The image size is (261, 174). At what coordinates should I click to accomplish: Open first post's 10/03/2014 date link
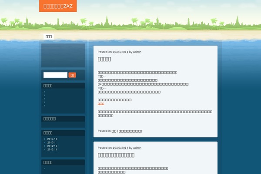120,52
